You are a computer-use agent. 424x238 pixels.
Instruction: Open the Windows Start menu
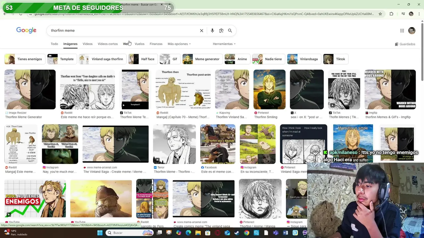click(x=100, y=233)
